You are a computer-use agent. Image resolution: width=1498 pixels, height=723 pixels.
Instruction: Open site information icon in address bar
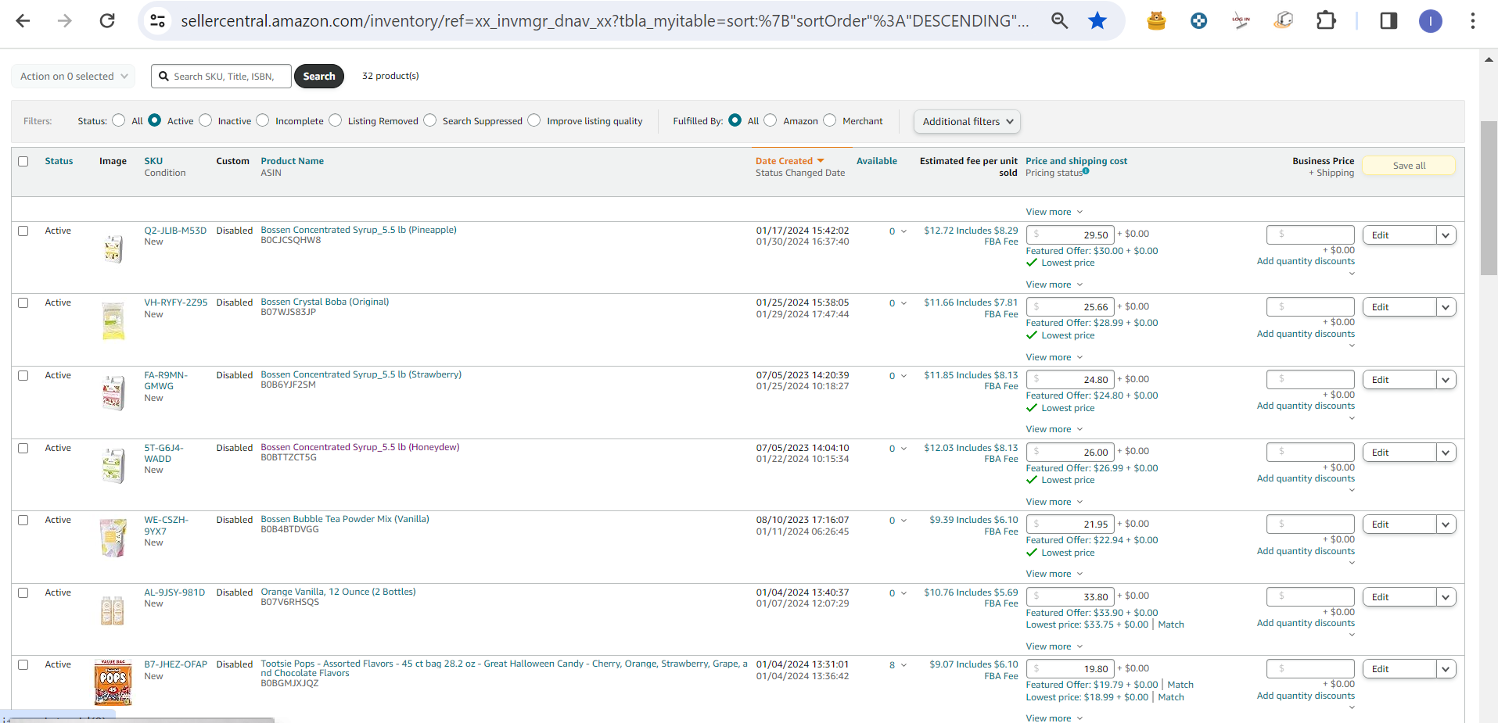158,21
